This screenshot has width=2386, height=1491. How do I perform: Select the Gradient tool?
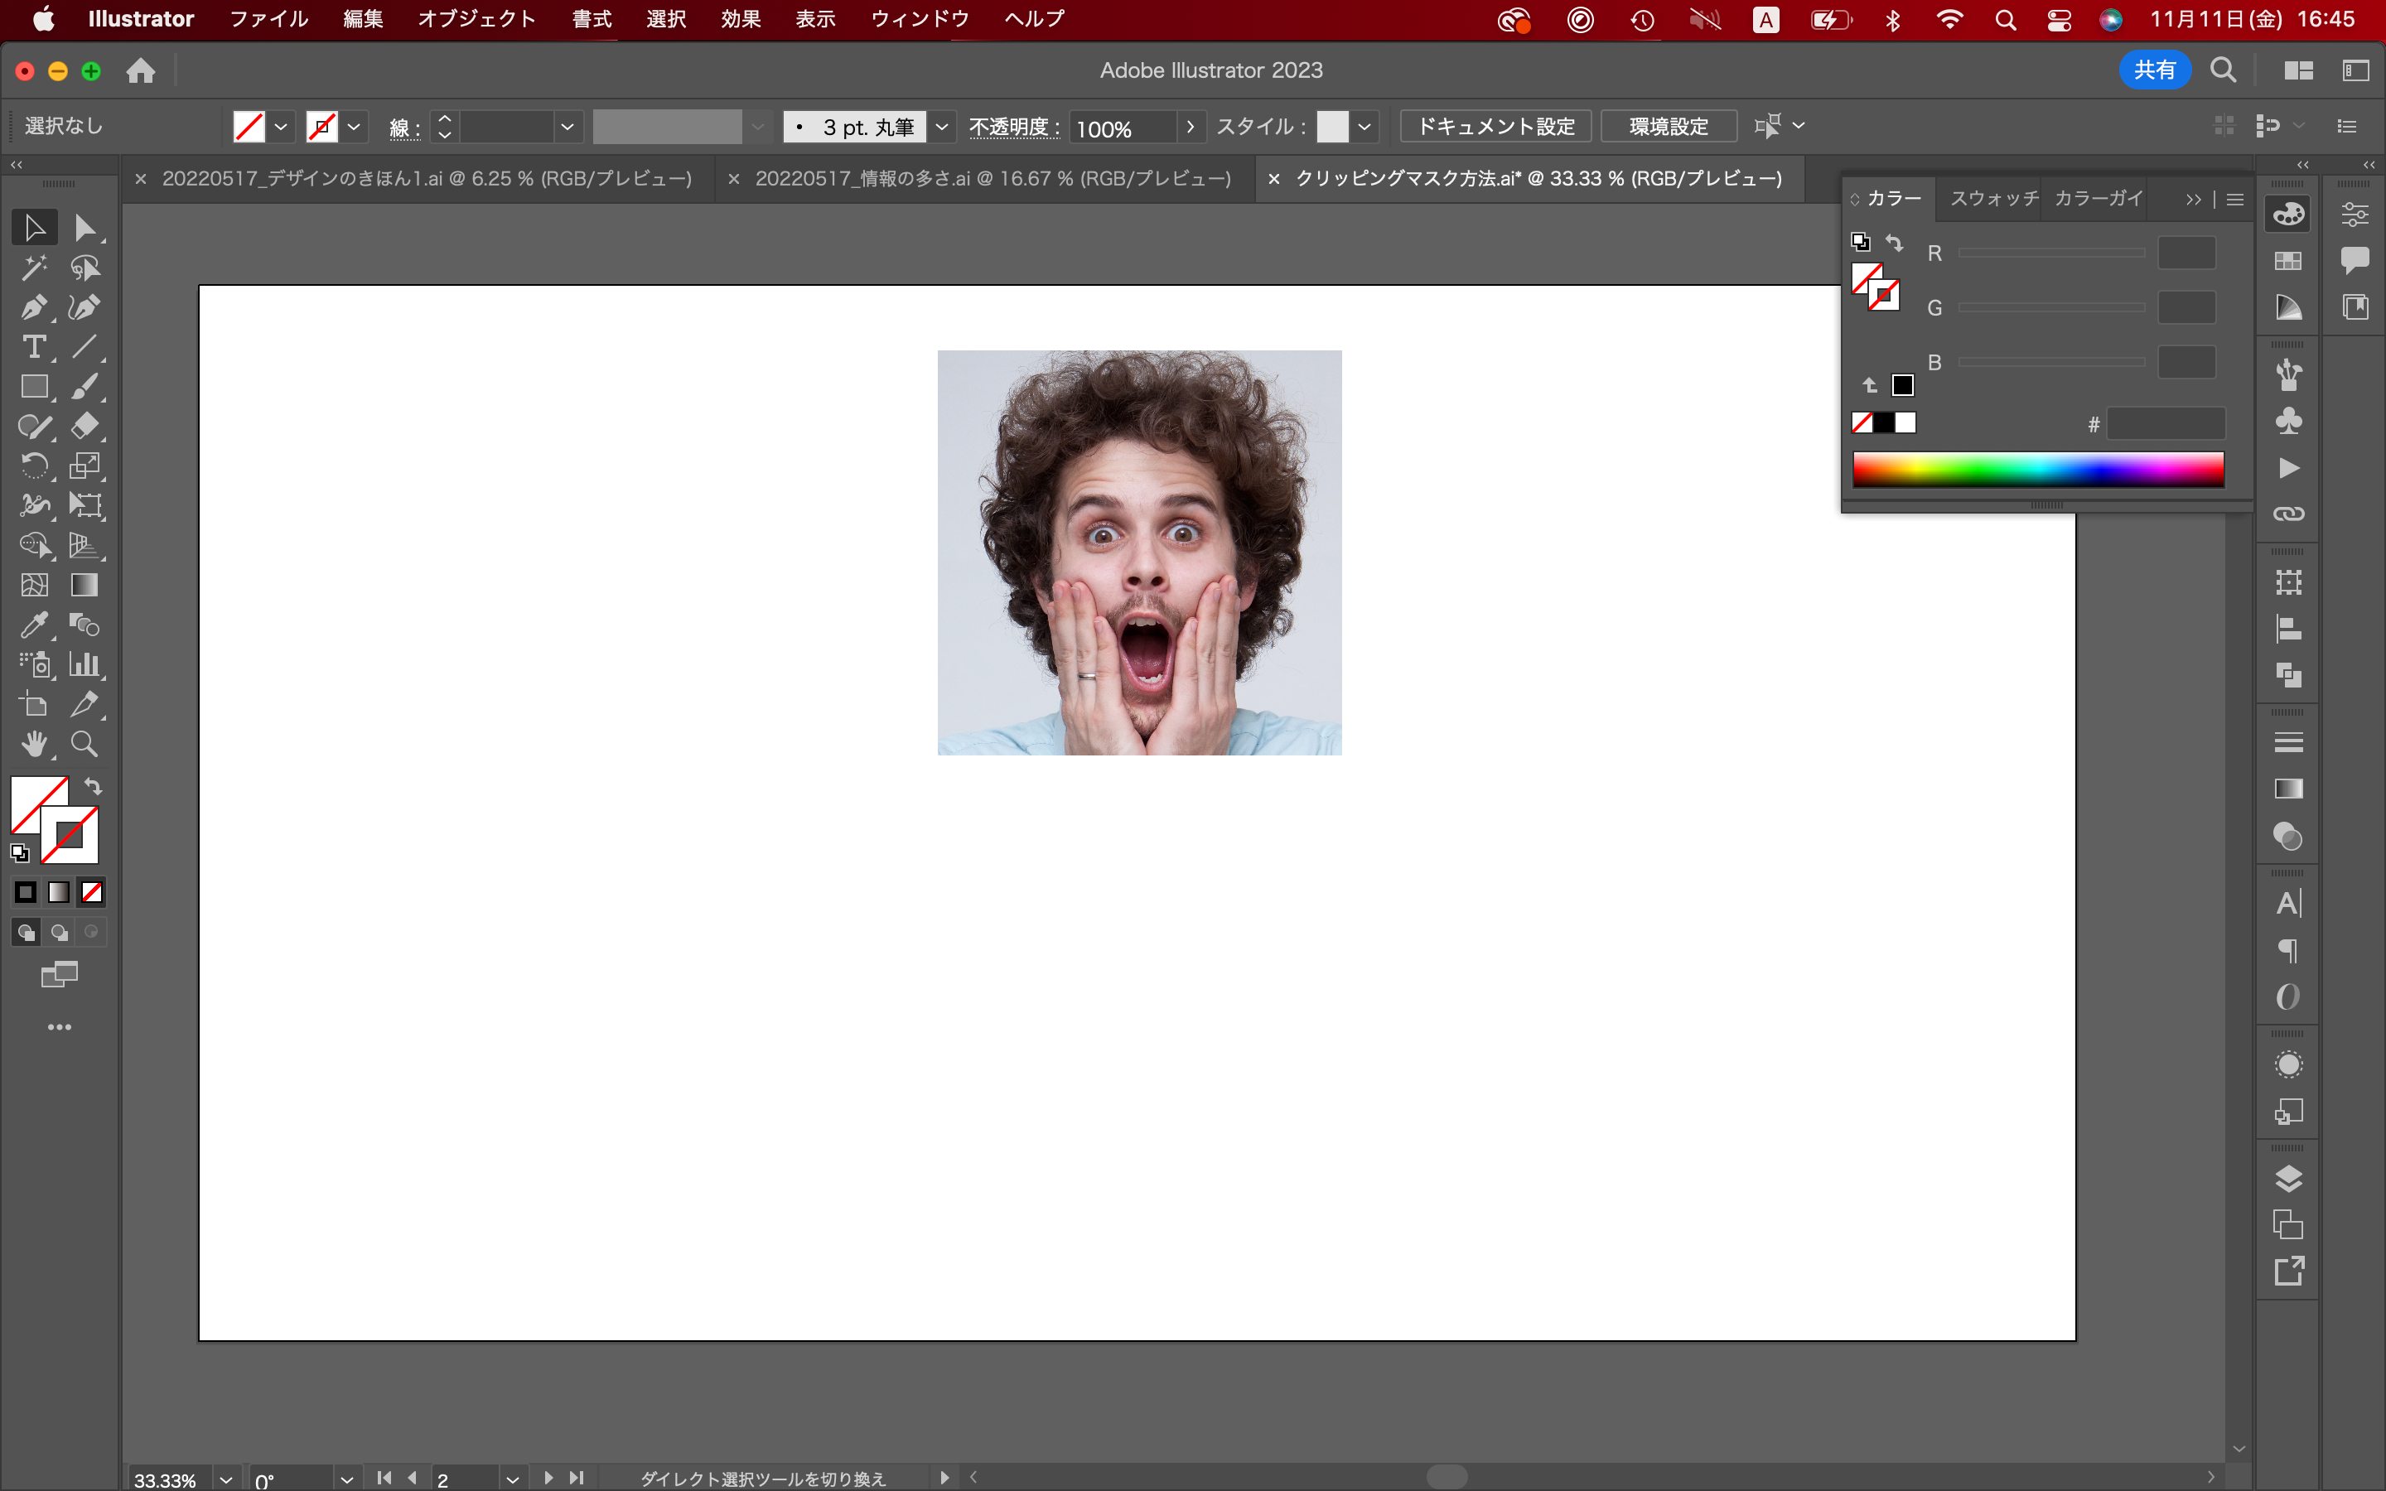(85, 585)
